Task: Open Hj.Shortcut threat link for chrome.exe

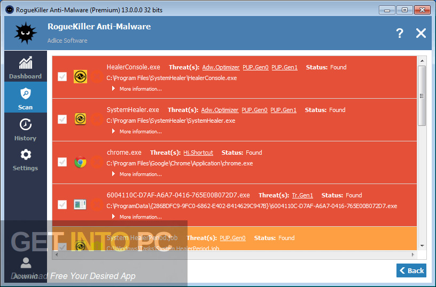Action: [198, 153]
